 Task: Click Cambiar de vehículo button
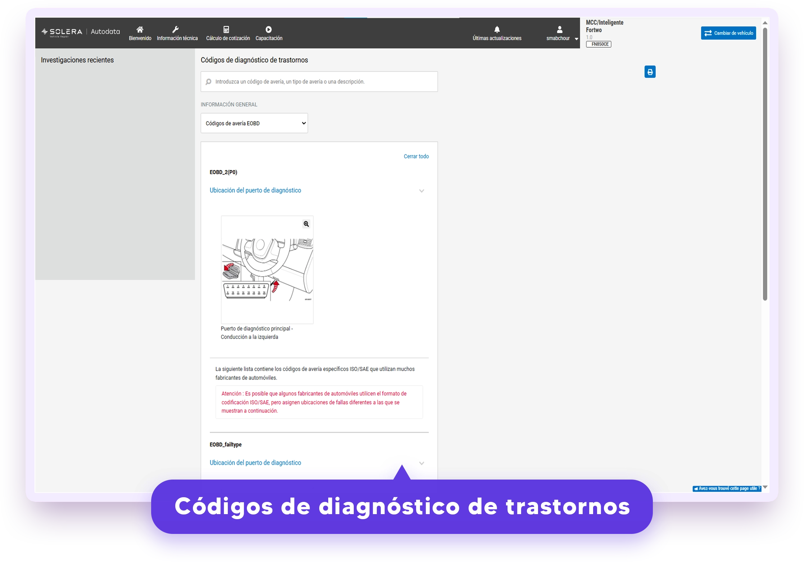tap(728, 33)
